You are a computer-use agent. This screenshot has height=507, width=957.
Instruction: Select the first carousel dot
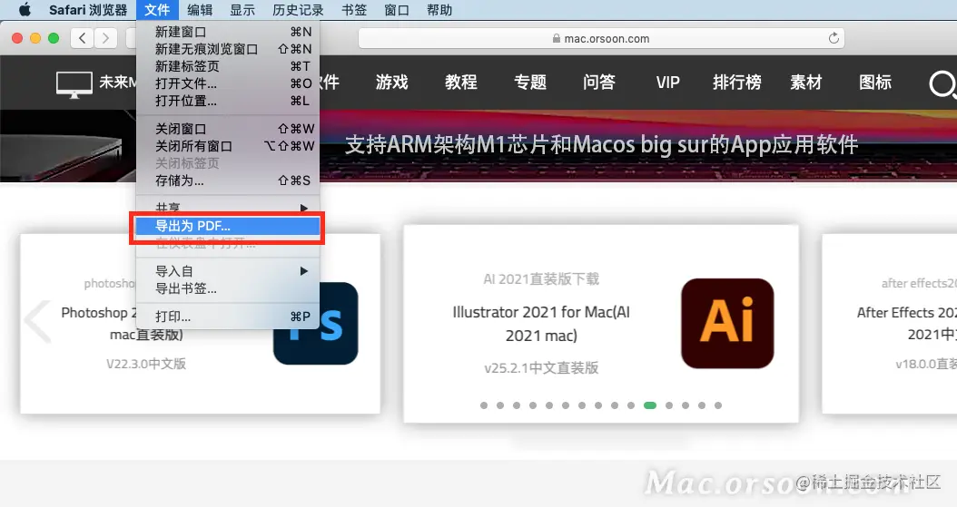484,405
